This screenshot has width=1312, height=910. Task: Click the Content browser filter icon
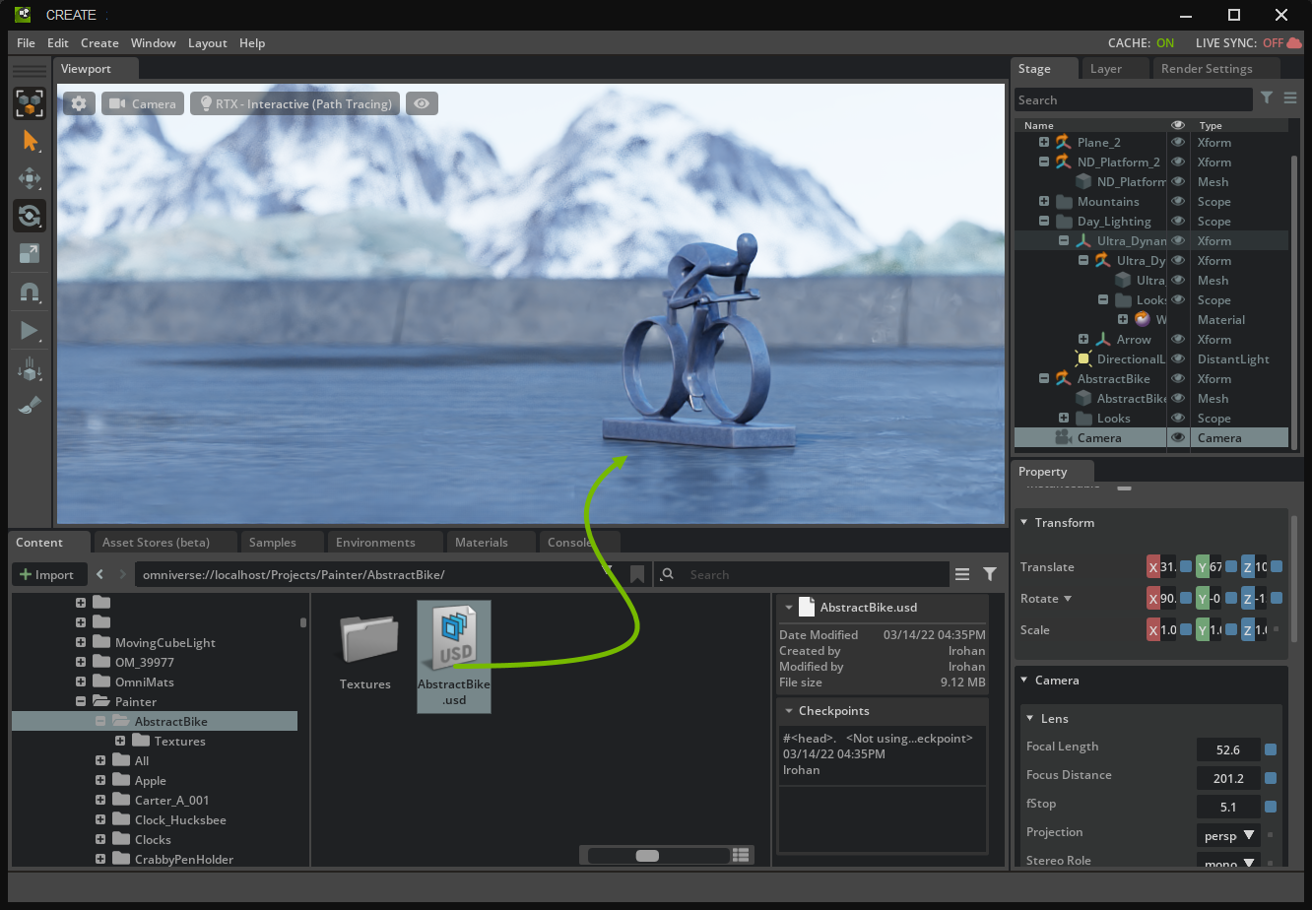tap(990, 574)
